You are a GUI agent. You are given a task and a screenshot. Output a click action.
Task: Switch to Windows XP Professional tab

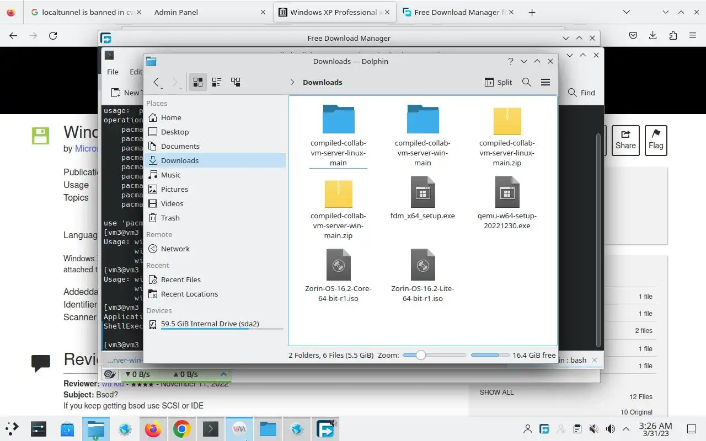tap(334, 12)
